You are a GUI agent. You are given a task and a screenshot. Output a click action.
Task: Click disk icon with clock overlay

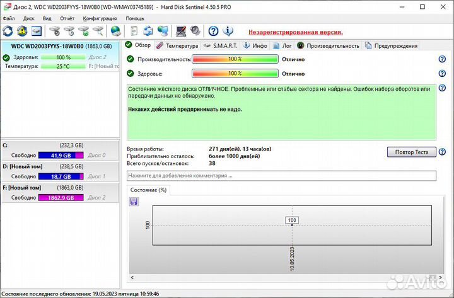coord(69,31)
